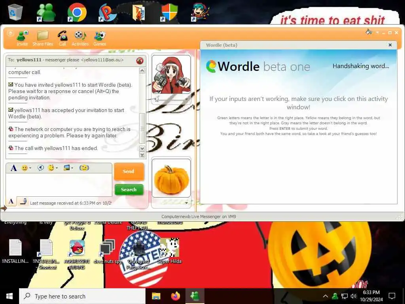Screen dimensions: 405x304
Task: Open the window menu dropdown arrow next to the paintbrush
Action: (x=377, y=32)
